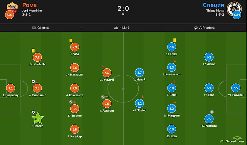247x145 pixels.
Task: Select Provedel's goalkeeper rating 6.5
Action: [x=236, y=88]
